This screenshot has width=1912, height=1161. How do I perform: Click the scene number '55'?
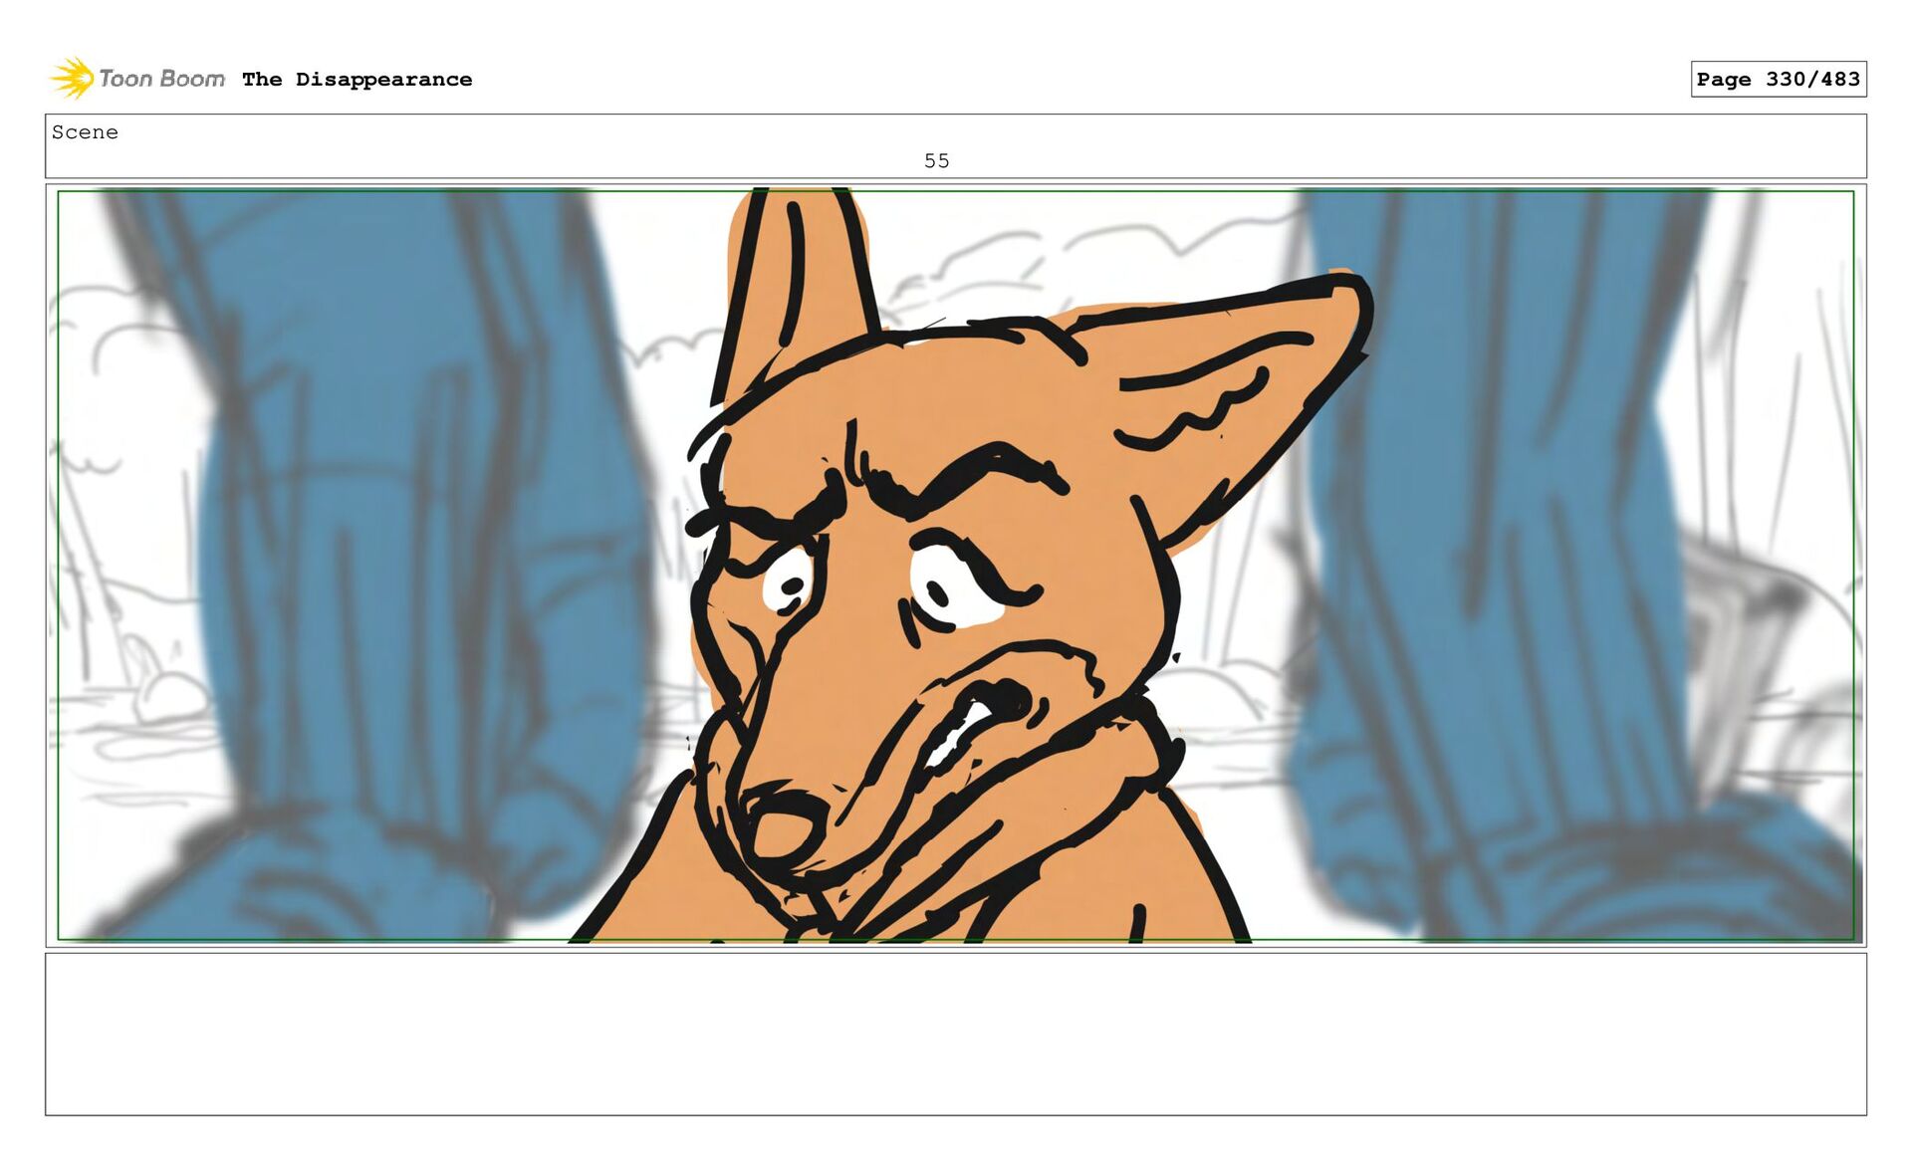pyautogui.click(x=937, y=161)
